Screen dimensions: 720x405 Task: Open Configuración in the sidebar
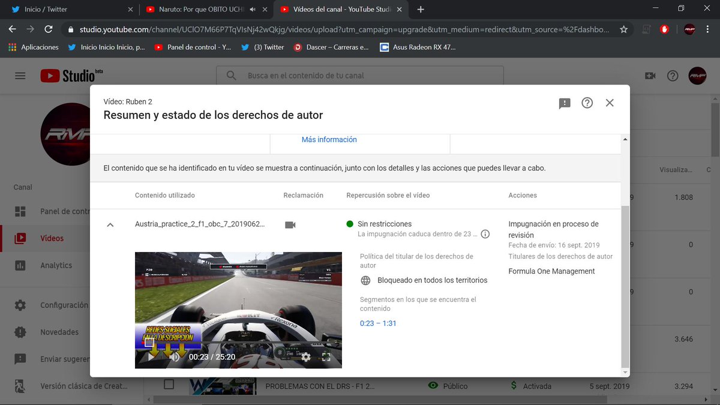51,305
